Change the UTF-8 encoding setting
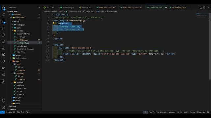 point(180,112)
